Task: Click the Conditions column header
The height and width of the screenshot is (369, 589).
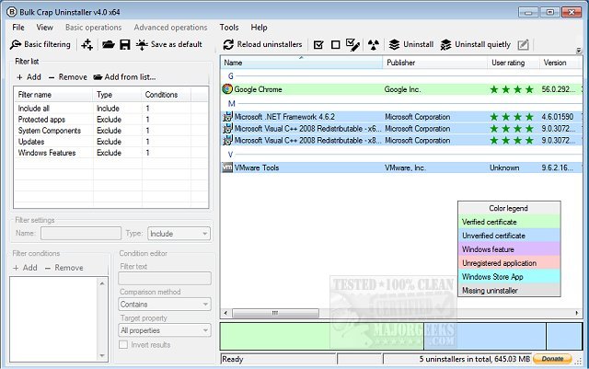Action: click(x=166, y=95)
